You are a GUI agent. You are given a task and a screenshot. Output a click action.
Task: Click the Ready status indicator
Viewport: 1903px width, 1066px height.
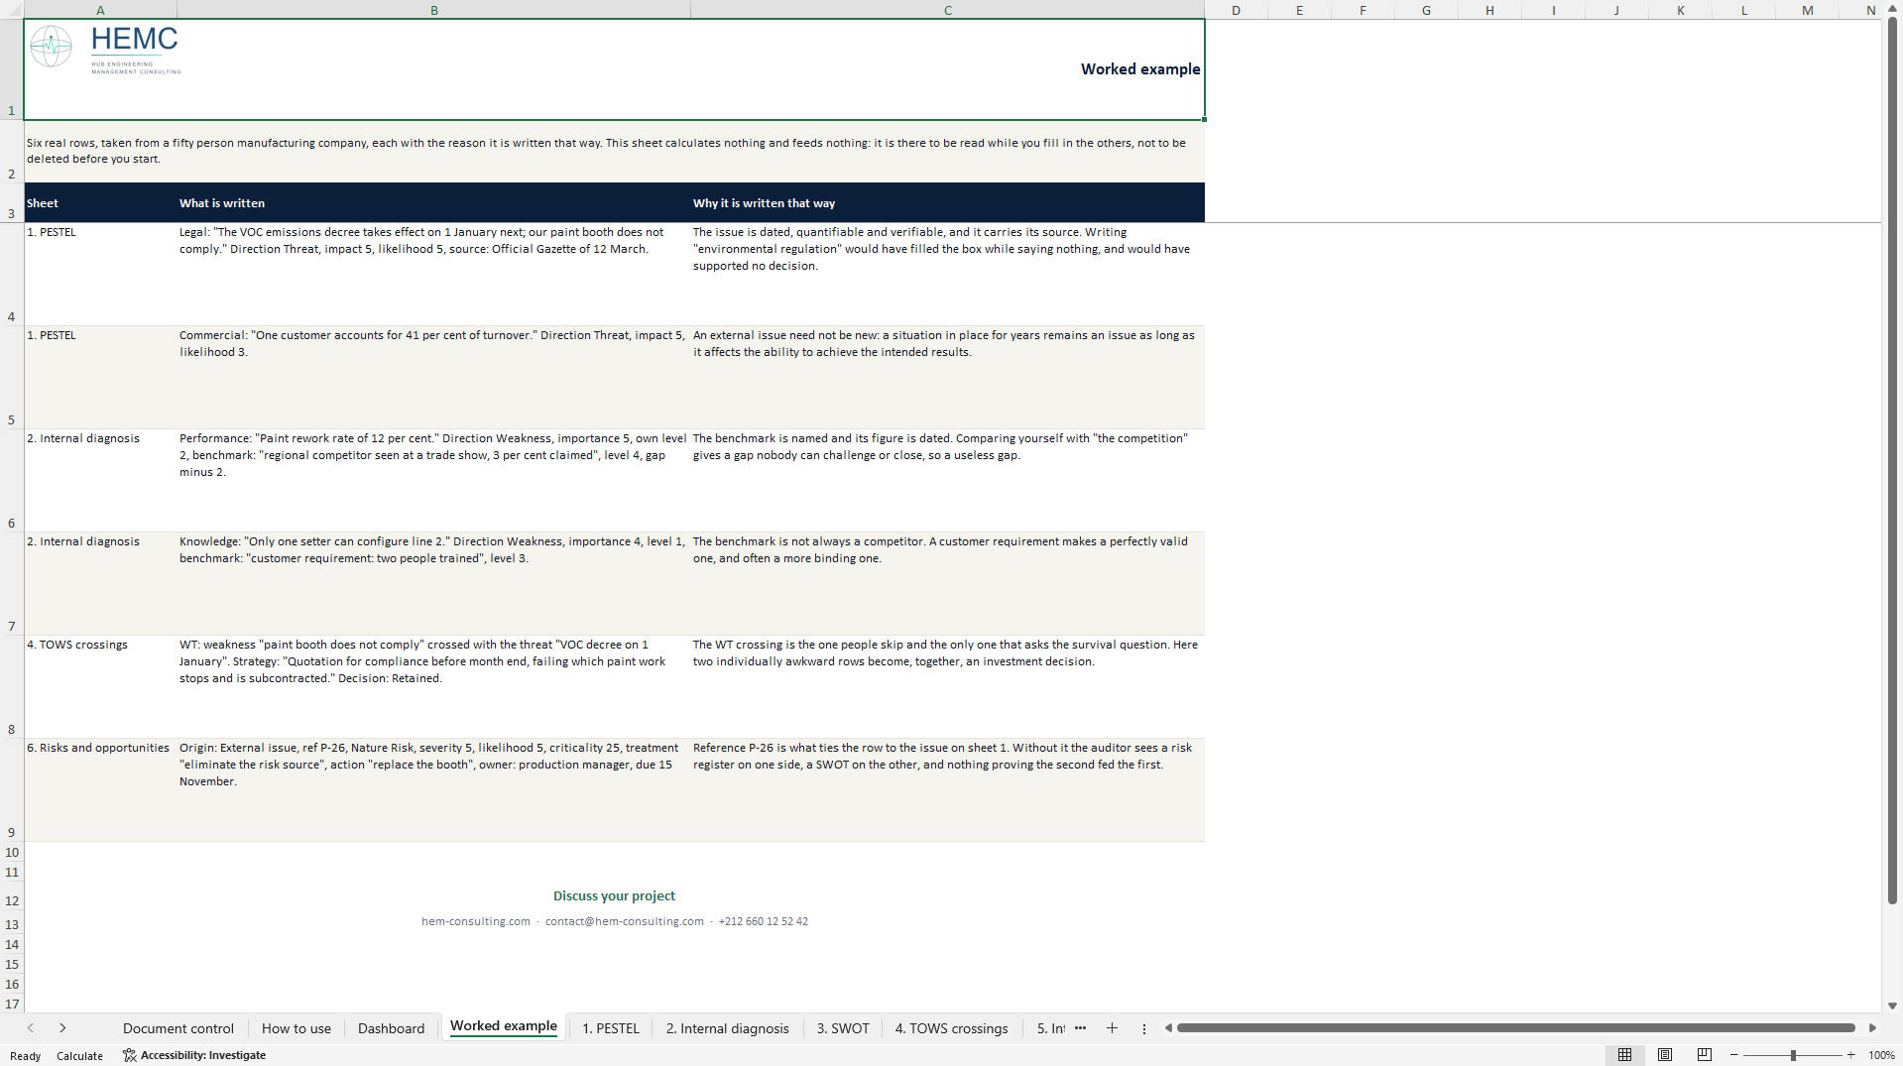[x=25, y=1056]
